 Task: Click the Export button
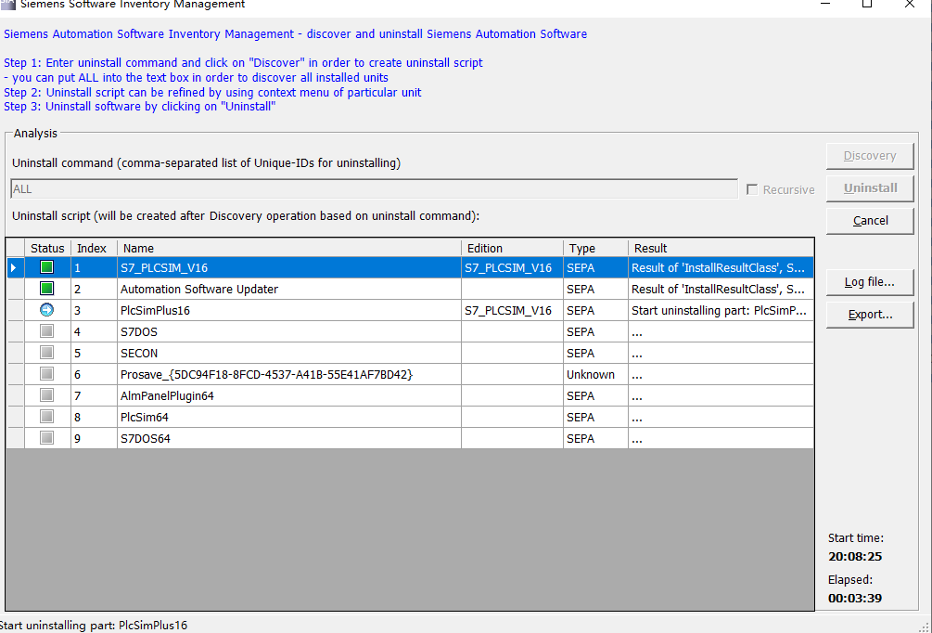click(870, 315)
